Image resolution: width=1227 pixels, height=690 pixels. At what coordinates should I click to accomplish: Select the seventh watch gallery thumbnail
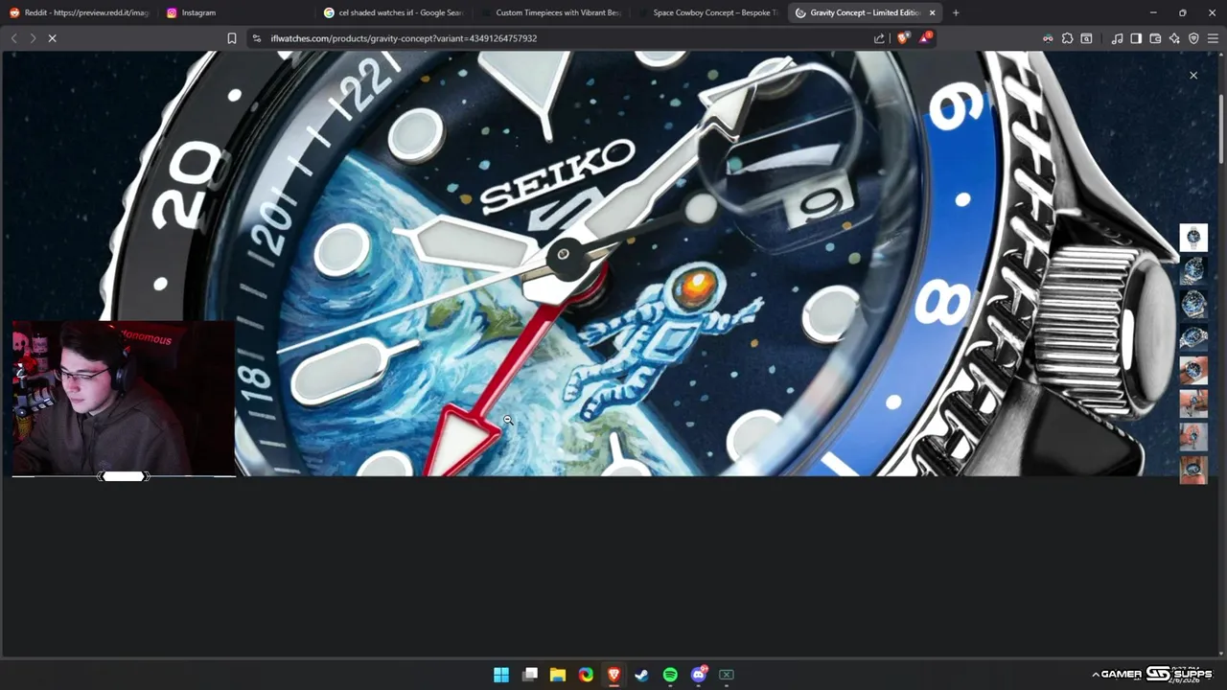point(1193,437)
